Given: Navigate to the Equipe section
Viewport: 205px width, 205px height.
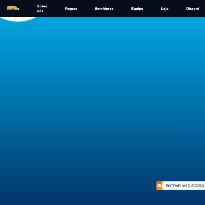Looking at the screenshot, I should (137, 9).
